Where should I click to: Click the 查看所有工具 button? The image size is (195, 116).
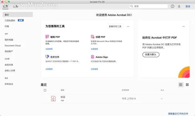coord(115,26)
